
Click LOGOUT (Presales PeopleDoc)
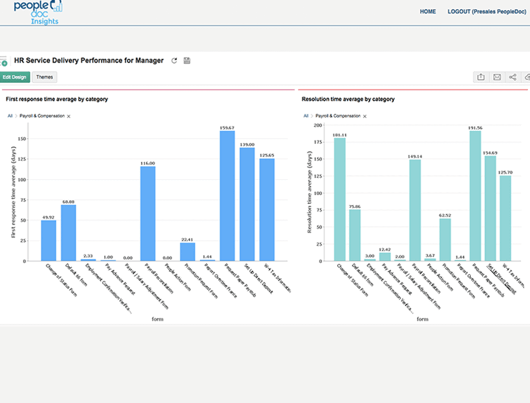point(487,11)
